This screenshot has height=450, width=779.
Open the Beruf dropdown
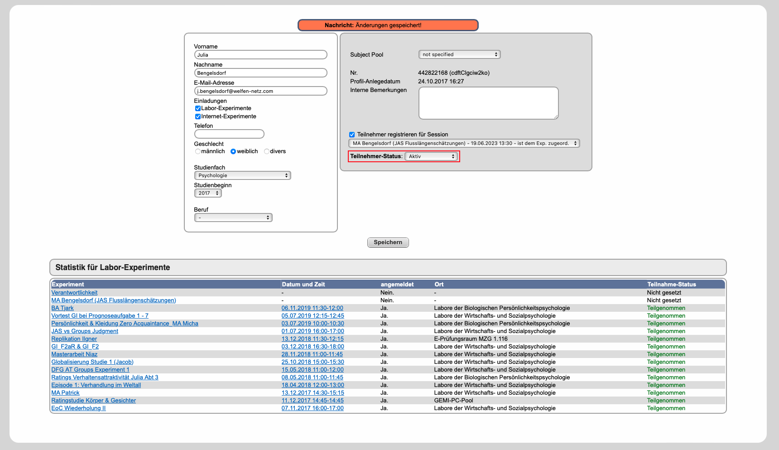[233, 218]
